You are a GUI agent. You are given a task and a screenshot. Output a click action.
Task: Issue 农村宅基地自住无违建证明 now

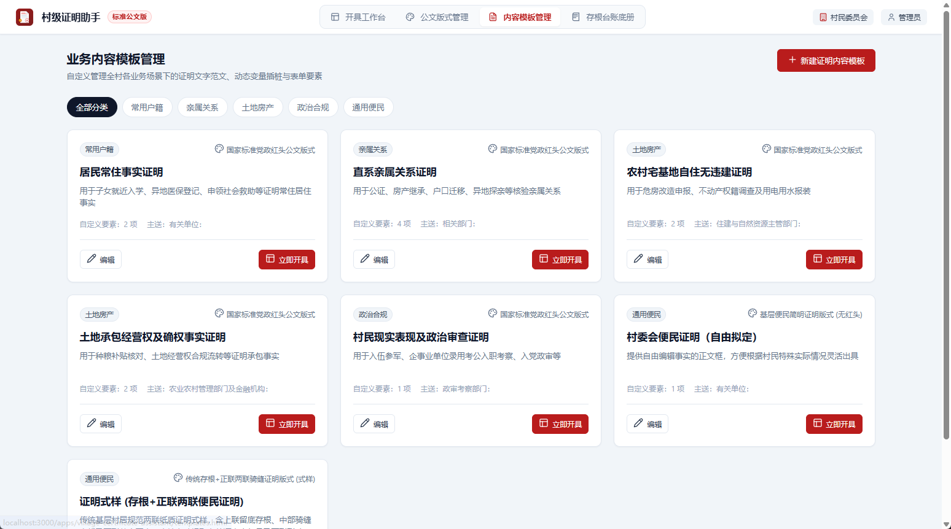pos(834,260)
